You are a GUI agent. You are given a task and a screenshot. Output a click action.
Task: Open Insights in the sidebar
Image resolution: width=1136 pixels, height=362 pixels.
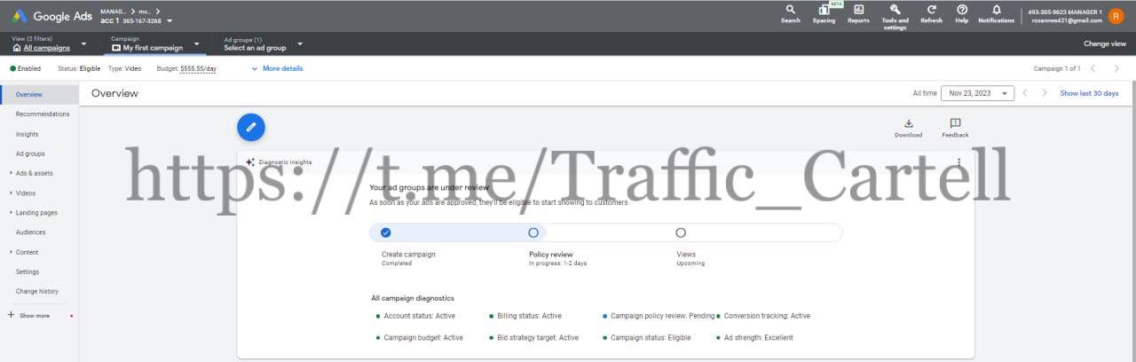(x=27, y=134)
